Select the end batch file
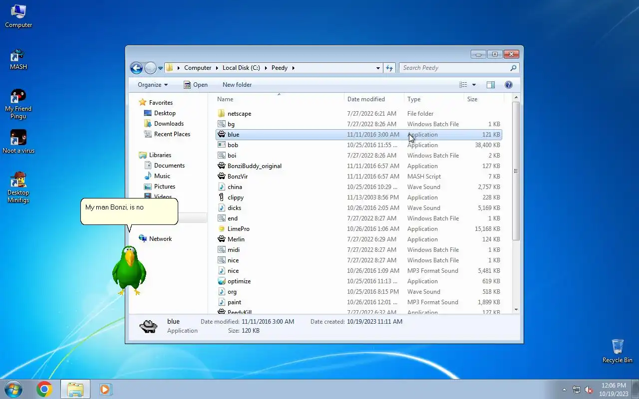 click(359, 218)
